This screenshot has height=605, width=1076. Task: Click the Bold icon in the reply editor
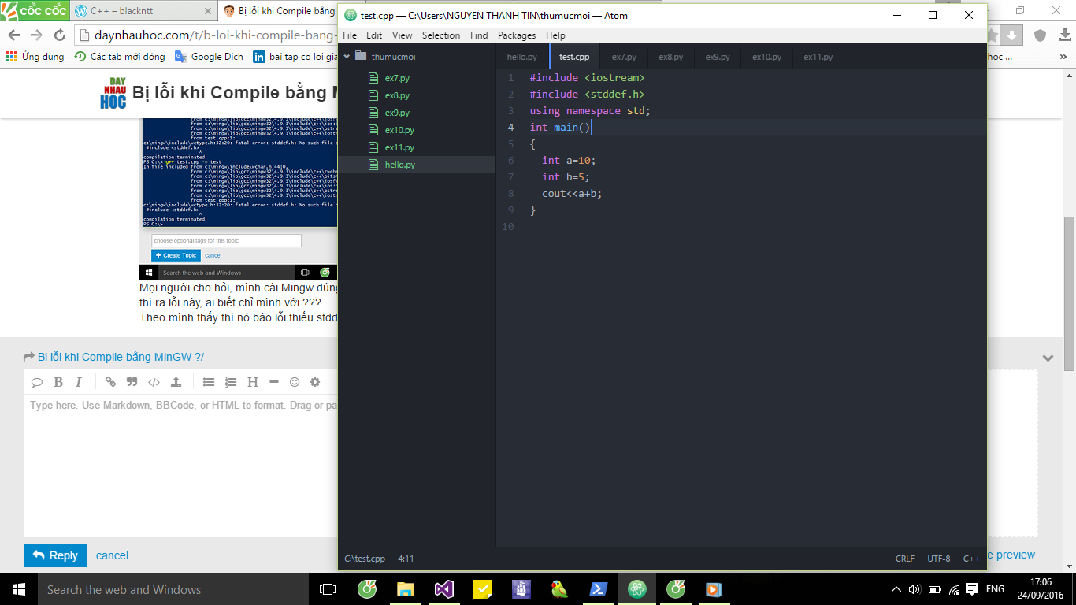[58, 382]
